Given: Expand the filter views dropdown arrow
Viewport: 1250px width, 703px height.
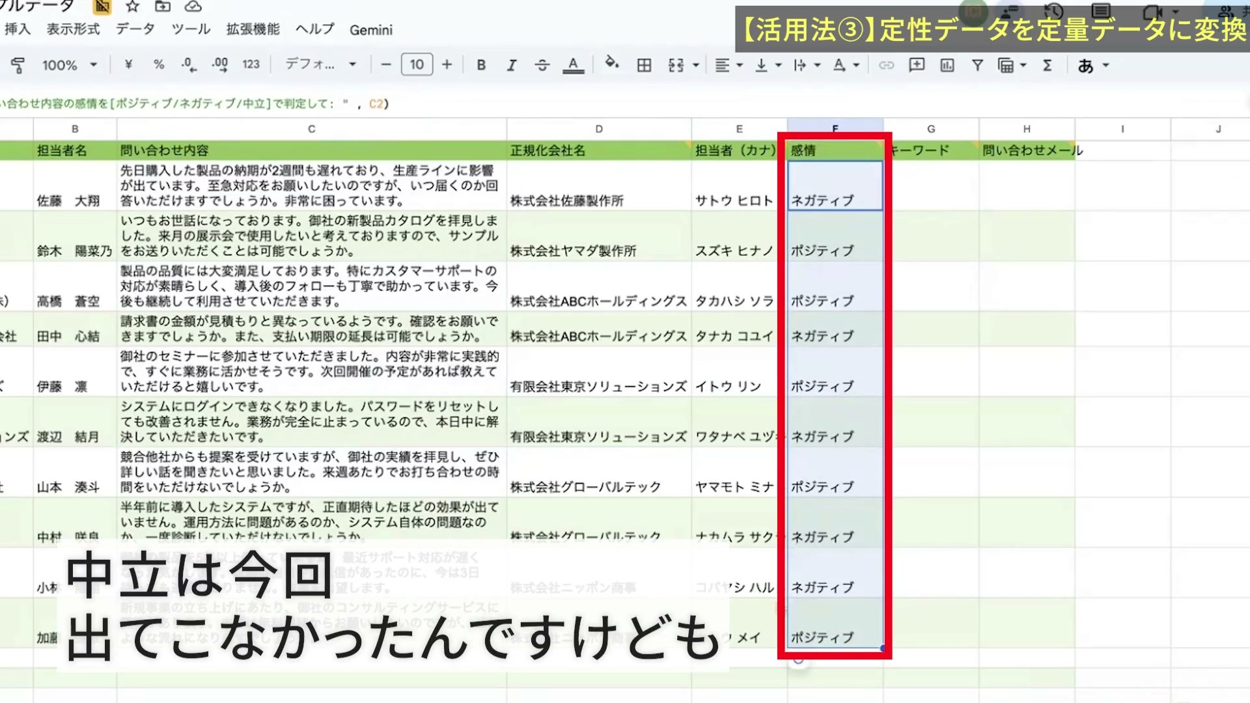Looking at the screenshot, I should pyautogui.click(x=1023, y=65).
